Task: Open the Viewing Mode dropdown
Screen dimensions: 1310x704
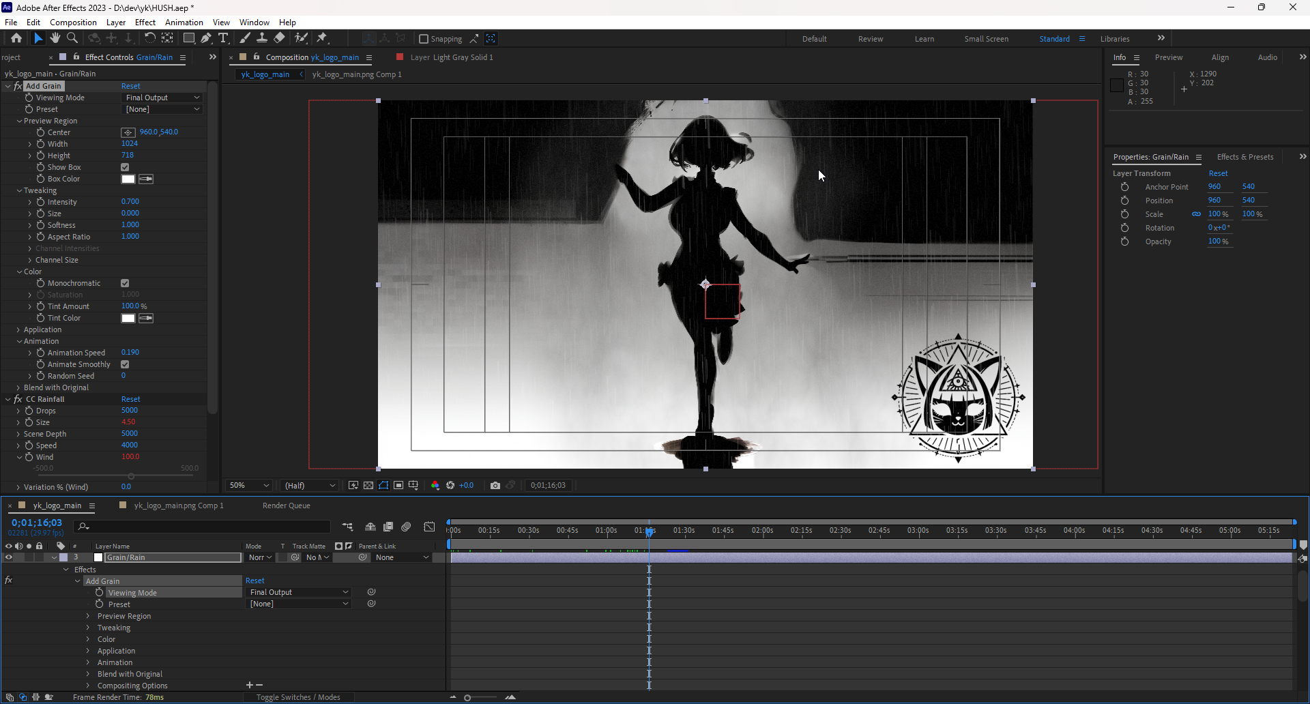Action: coord(162,98)
